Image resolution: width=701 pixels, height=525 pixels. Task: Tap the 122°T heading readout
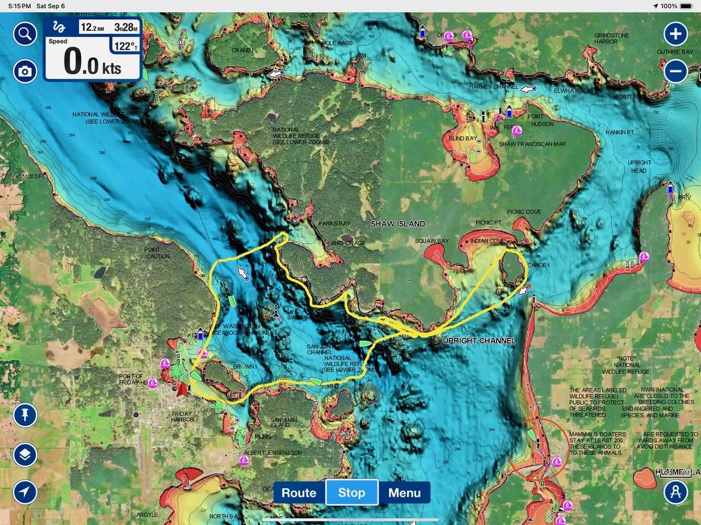pyautogui.click(x=126, y=46)
